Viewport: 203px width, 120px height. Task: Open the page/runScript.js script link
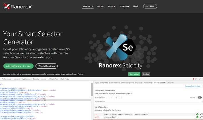coord(17,112)
